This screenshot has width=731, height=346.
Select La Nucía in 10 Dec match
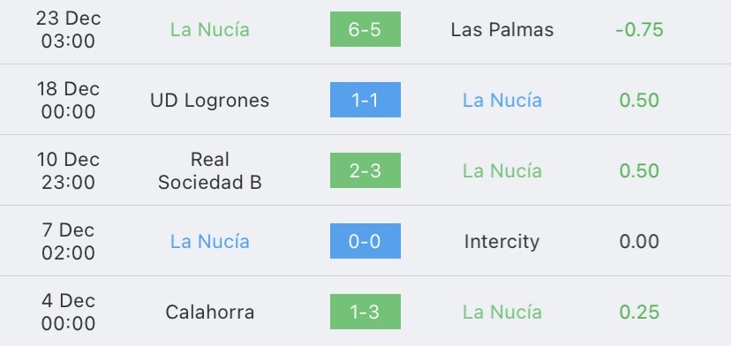pyautogui.click(x=502, y=170)
